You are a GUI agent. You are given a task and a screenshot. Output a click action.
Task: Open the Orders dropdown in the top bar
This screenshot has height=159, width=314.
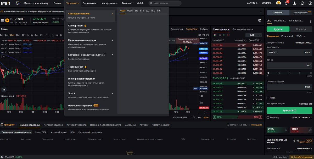tap(268, 3)
